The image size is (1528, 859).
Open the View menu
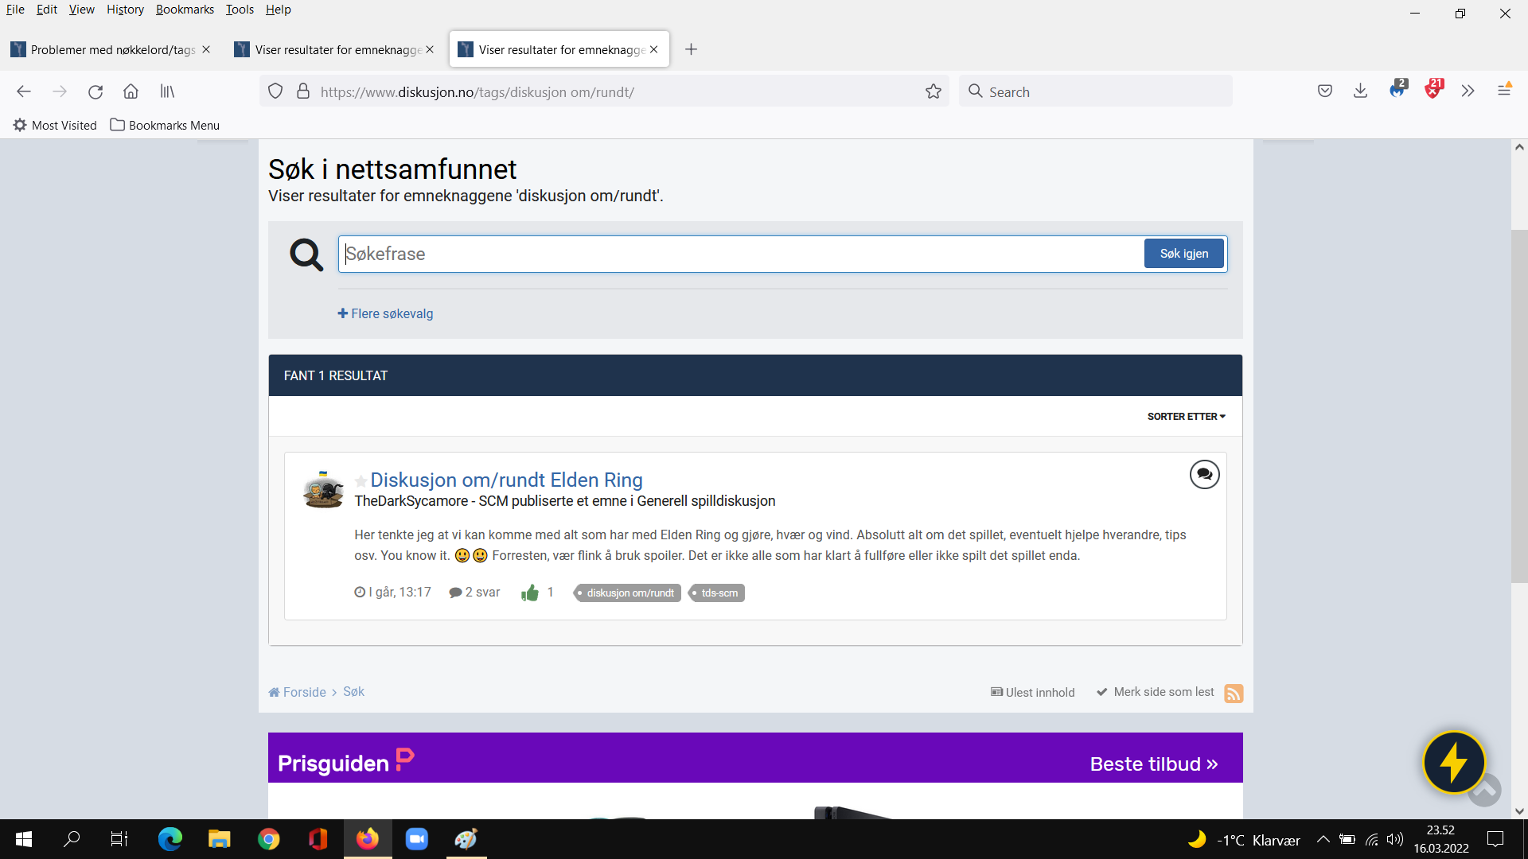click(81, 10)
